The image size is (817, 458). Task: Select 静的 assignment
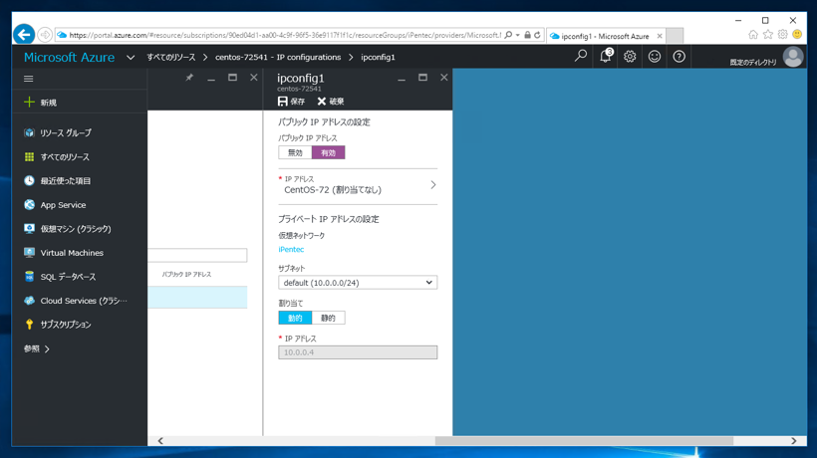[328, 318]
